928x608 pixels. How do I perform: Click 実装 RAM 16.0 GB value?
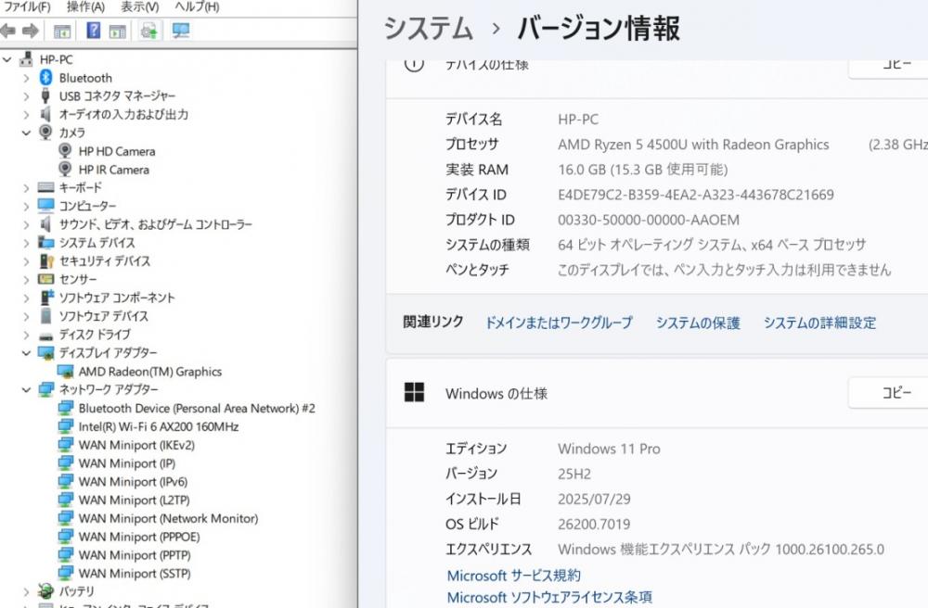pyautogui.click(x=643, y=171)
